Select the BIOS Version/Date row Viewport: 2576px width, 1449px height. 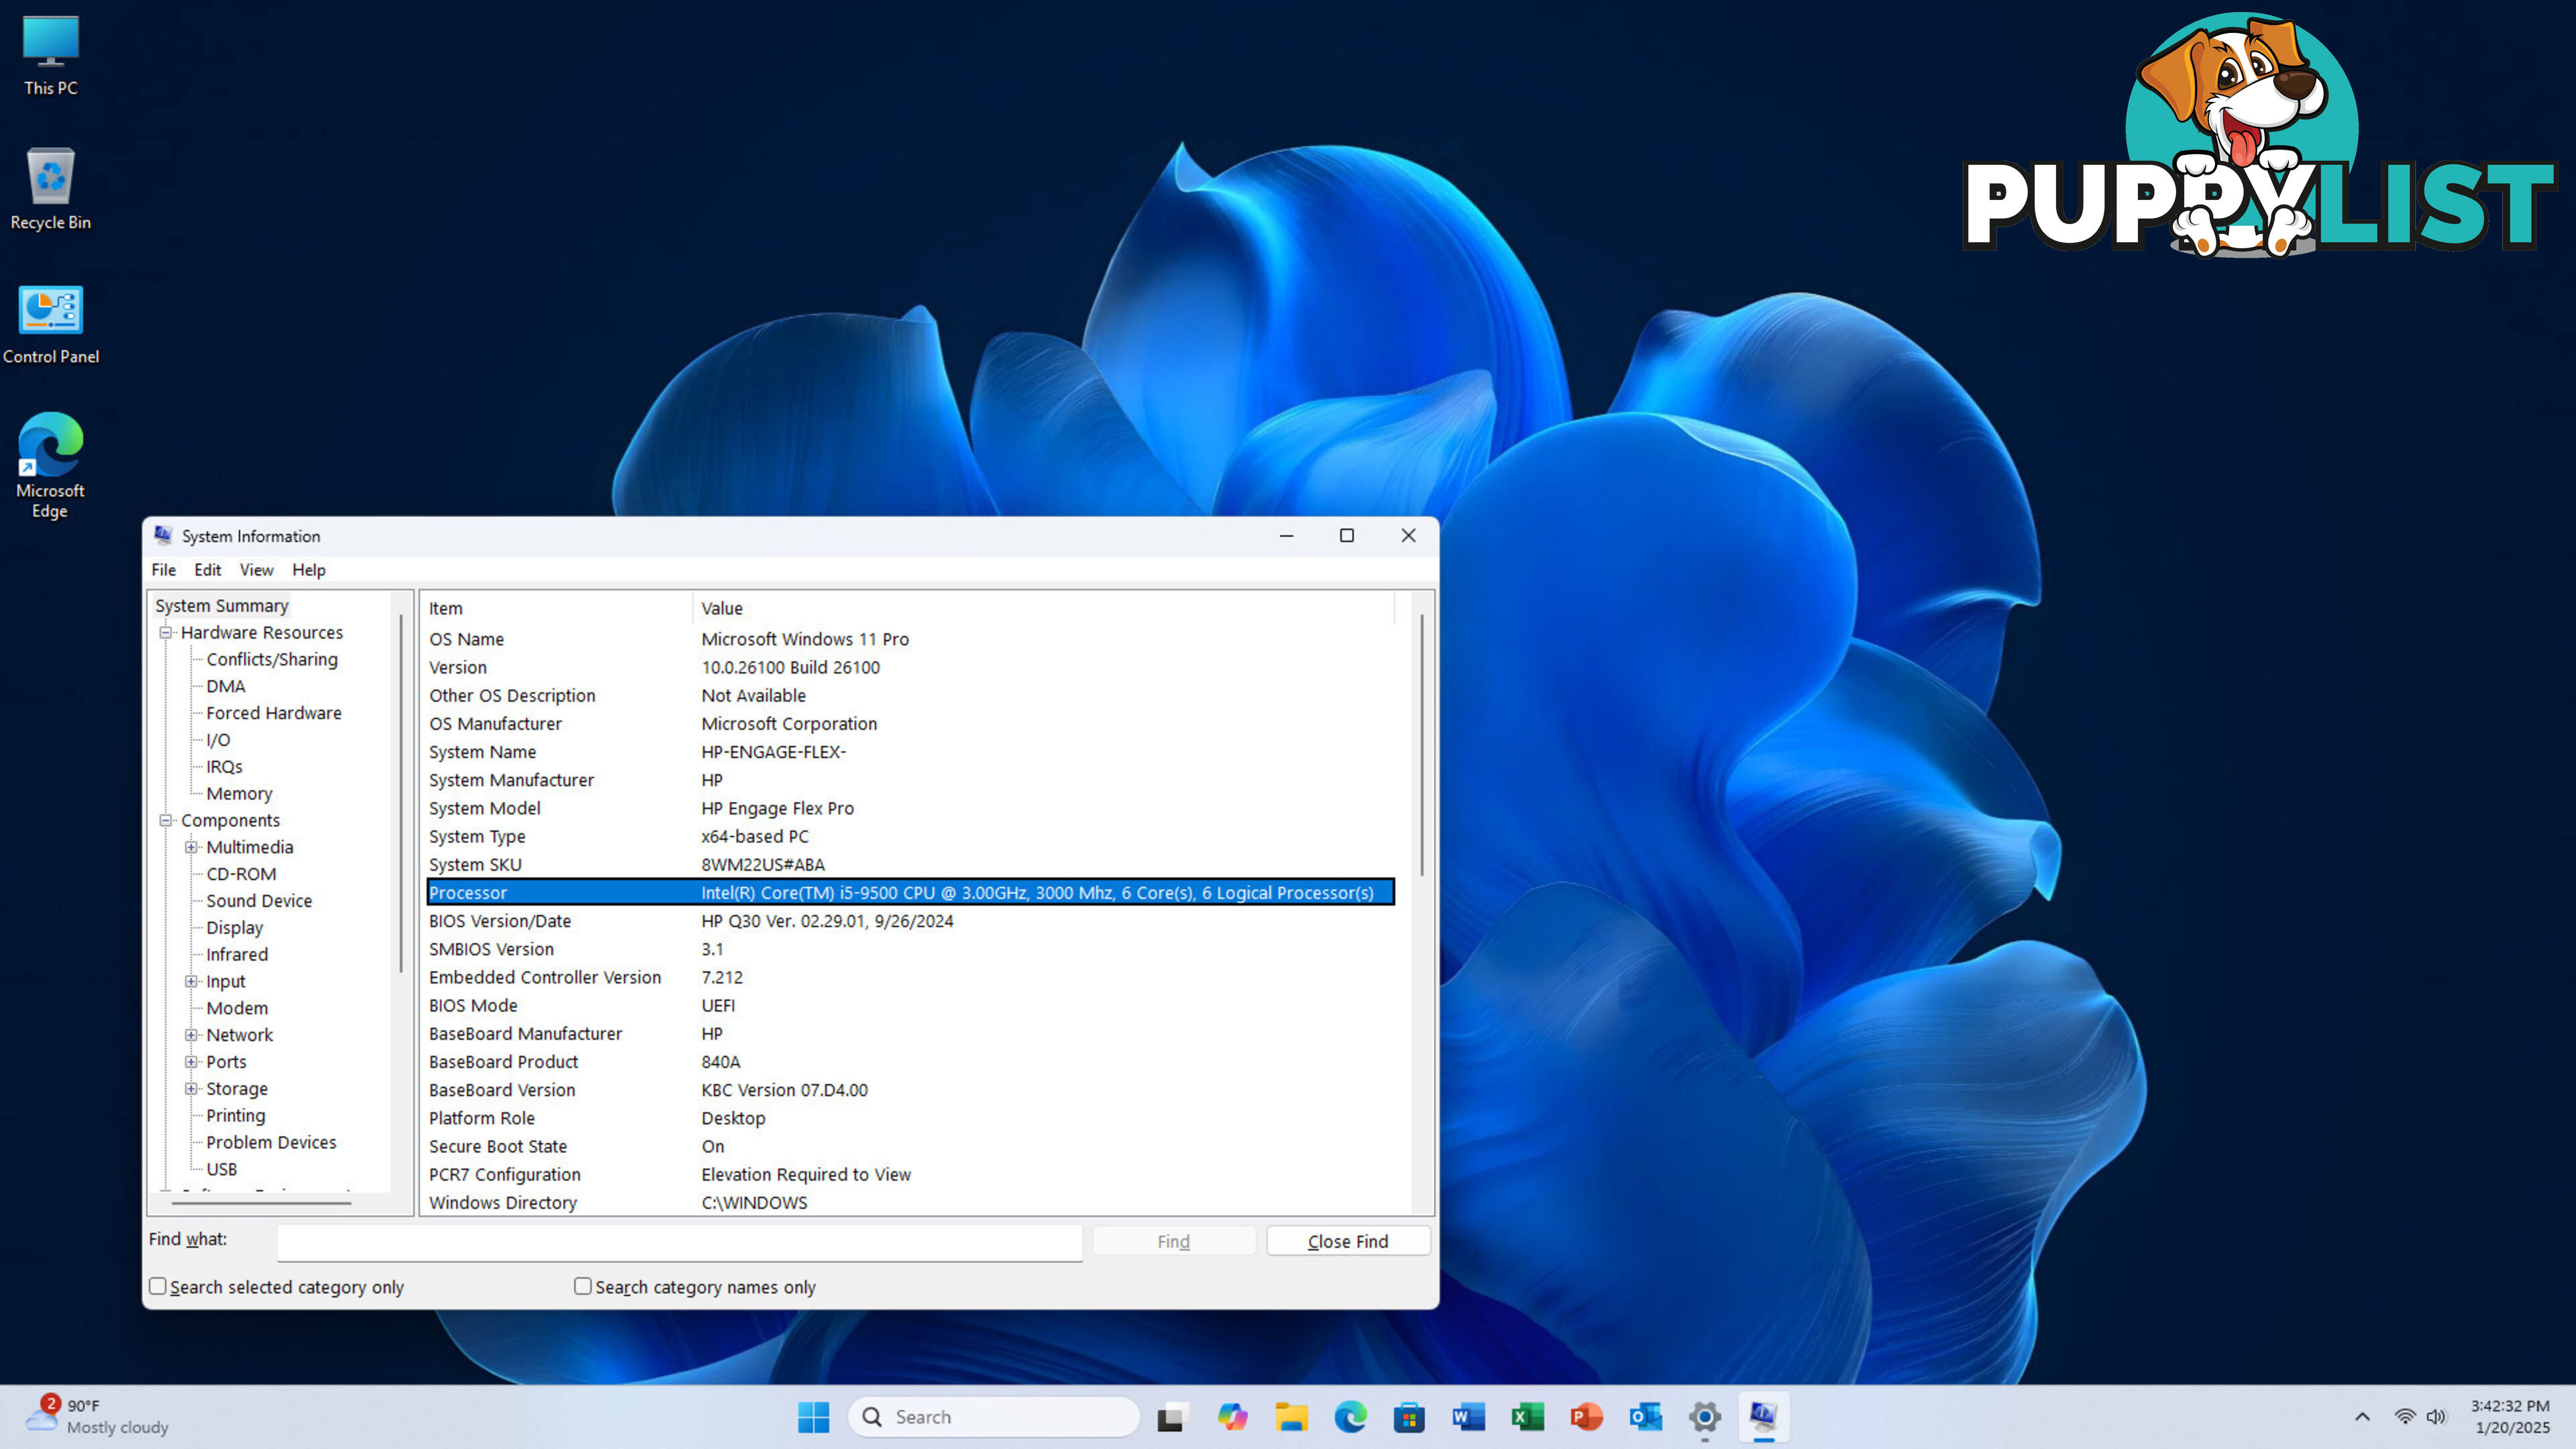tap(910, 921)
